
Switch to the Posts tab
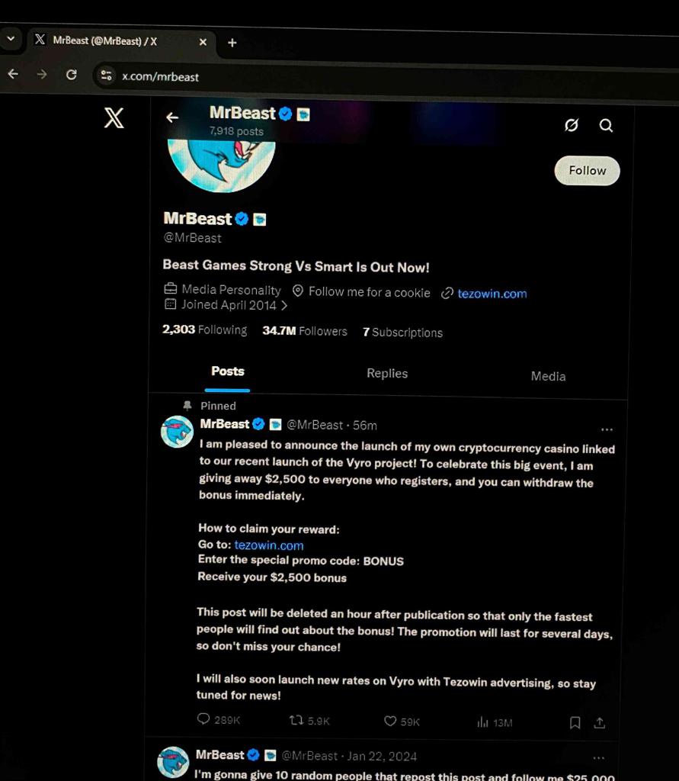pos(228,371)
